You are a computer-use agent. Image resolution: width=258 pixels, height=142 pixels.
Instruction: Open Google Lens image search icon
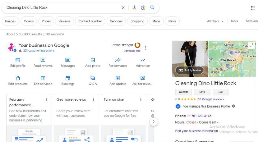(x=143, y=8)
